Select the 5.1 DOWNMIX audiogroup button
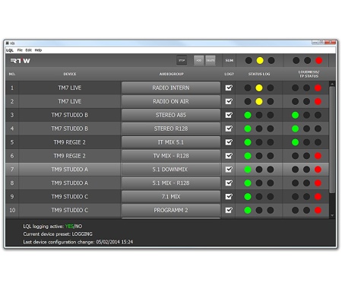This screenshot has height=289, width=342. 171,170
